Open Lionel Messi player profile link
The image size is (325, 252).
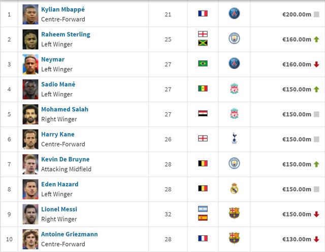point(59,209)
